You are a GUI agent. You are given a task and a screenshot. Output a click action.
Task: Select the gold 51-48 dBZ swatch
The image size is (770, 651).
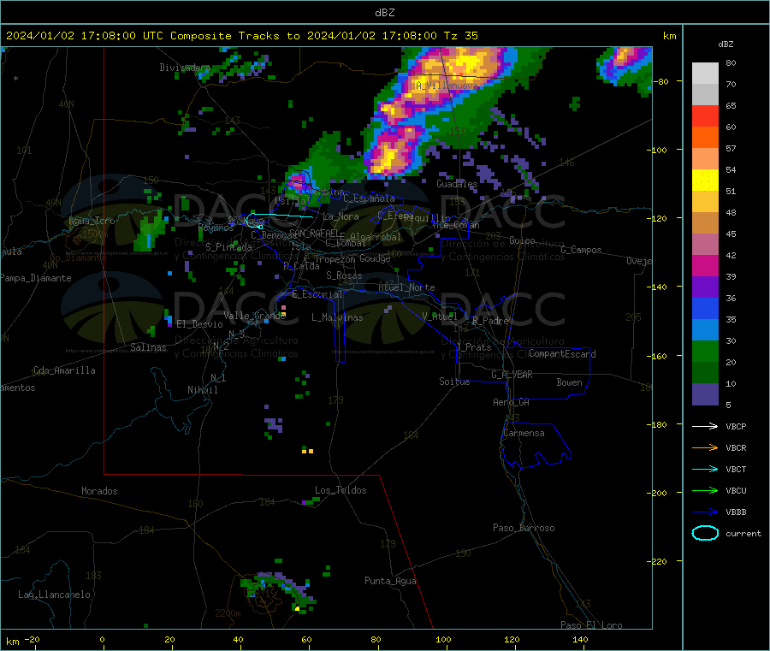[x=705, y=202]
